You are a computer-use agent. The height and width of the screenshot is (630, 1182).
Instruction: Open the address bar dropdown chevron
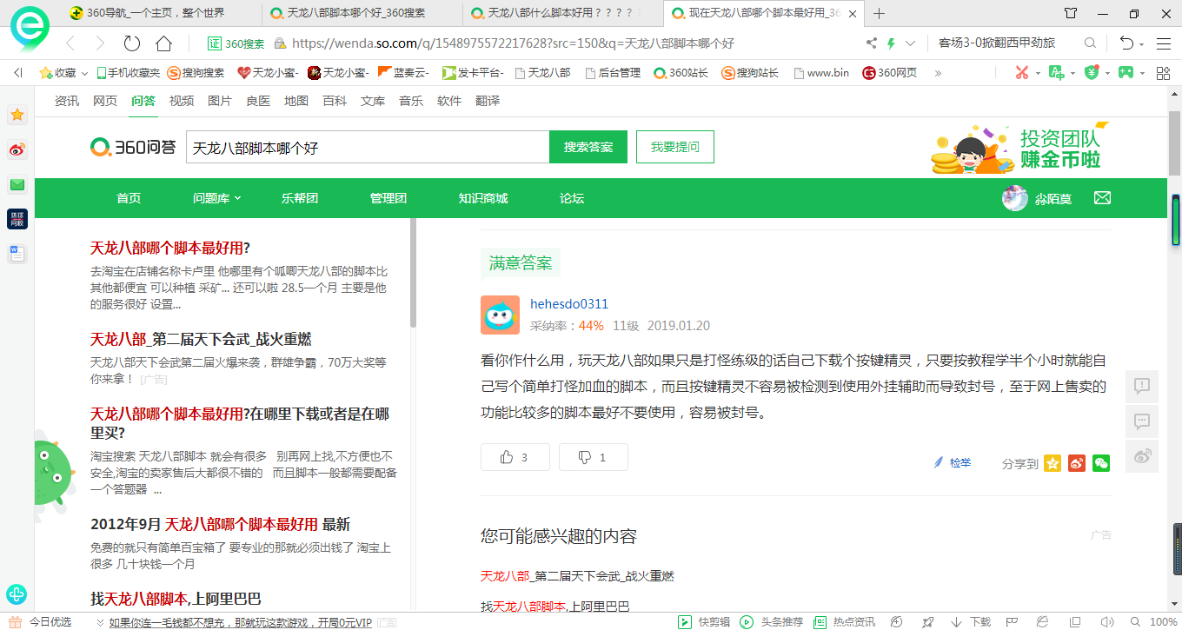910,43
